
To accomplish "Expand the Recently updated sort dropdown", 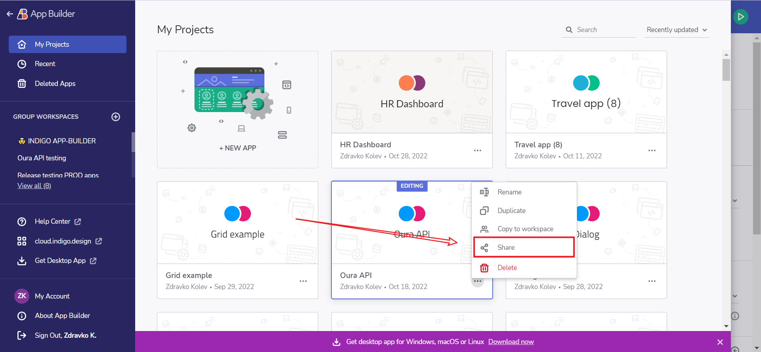I will click(676, 30).
